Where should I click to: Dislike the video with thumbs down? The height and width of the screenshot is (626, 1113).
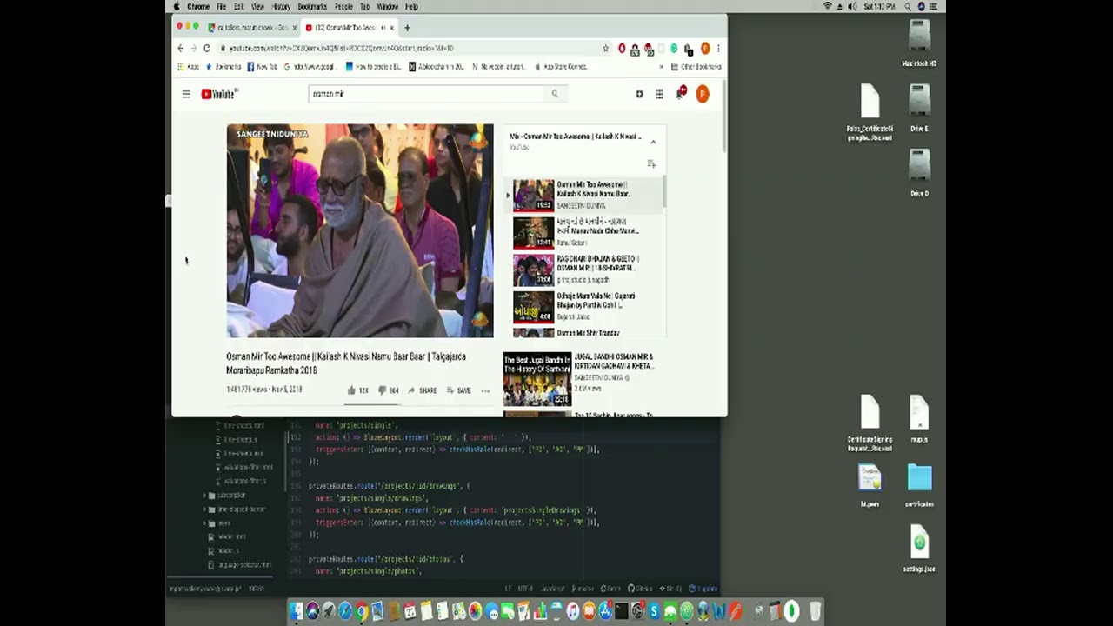coord(388,390)
